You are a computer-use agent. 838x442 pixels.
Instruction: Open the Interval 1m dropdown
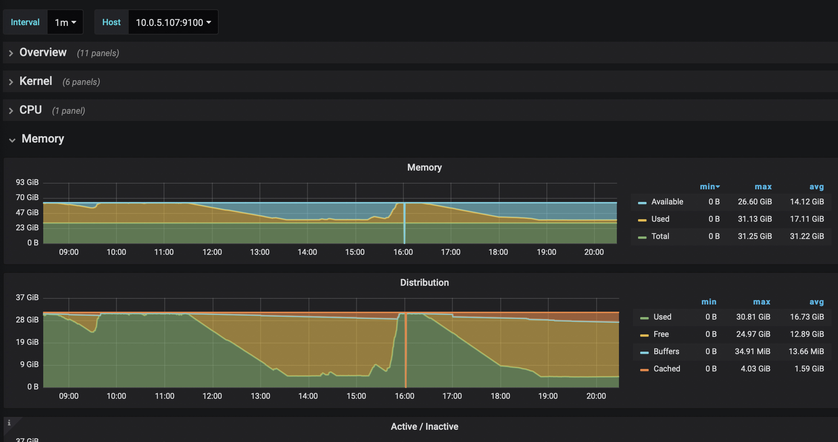(65, 22)
